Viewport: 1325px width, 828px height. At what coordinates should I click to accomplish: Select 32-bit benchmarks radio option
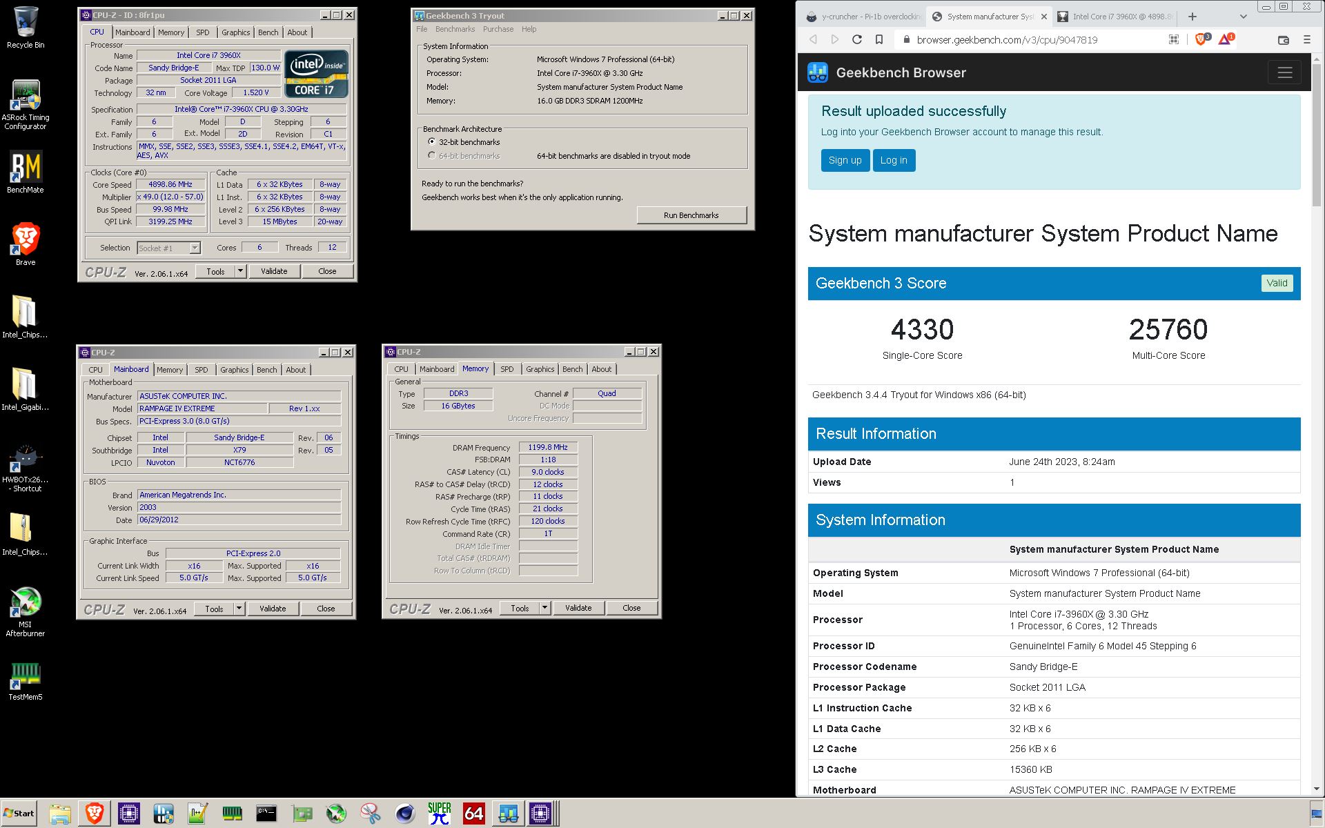(x=432, y=142)
